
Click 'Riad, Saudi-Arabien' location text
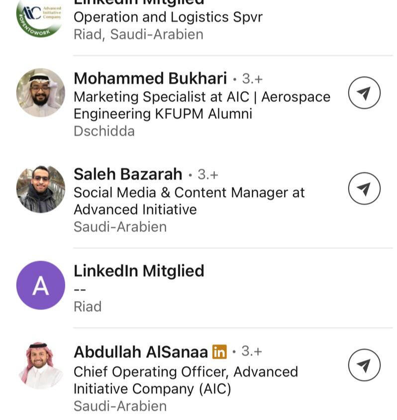(x=138, y=34)
